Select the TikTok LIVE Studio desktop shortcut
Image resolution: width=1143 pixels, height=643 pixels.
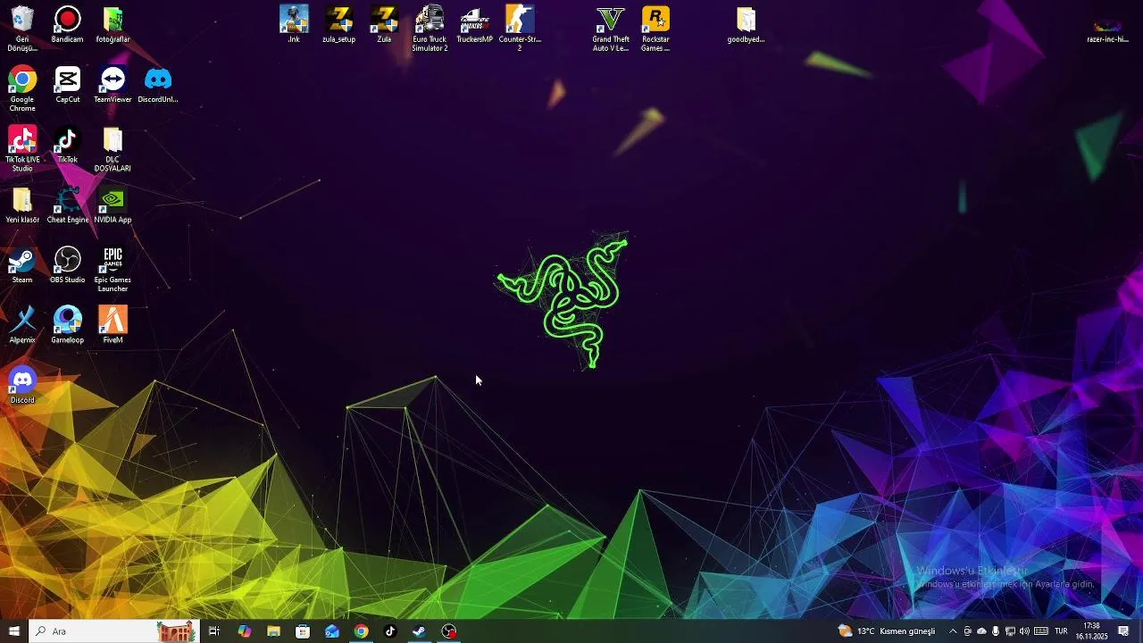pos(22,149)
